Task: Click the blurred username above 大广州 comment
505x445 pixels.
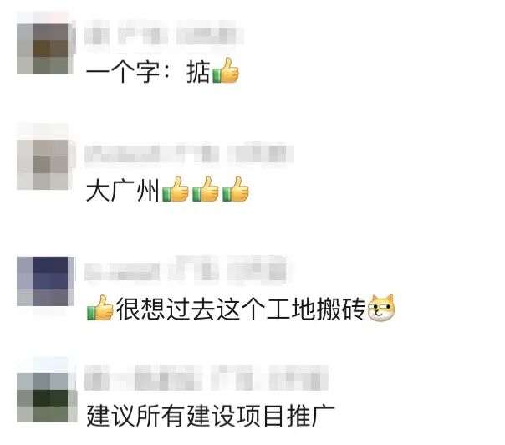Action: tap(189, 155)
